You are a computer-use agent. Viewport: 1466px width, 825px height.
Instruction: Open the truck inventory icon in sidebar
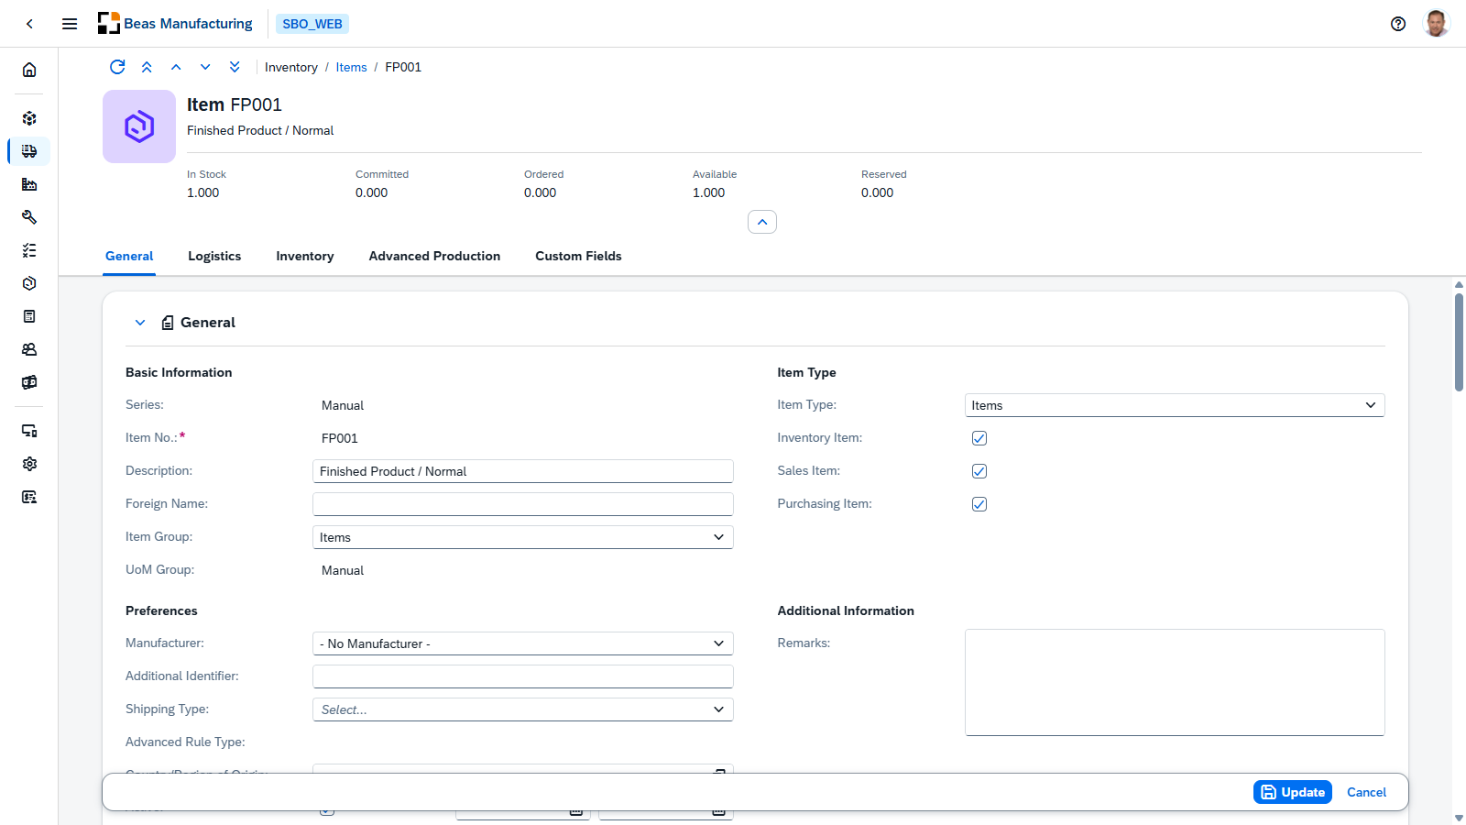pyautogui.click(x=29, y=151)
